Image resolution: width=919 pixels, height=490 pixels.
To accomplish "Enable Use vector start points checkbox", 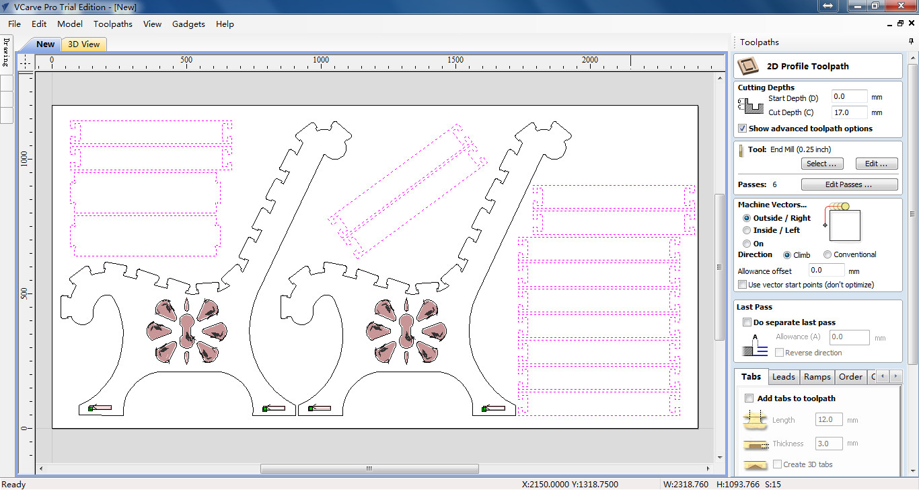I will [743, 285].
